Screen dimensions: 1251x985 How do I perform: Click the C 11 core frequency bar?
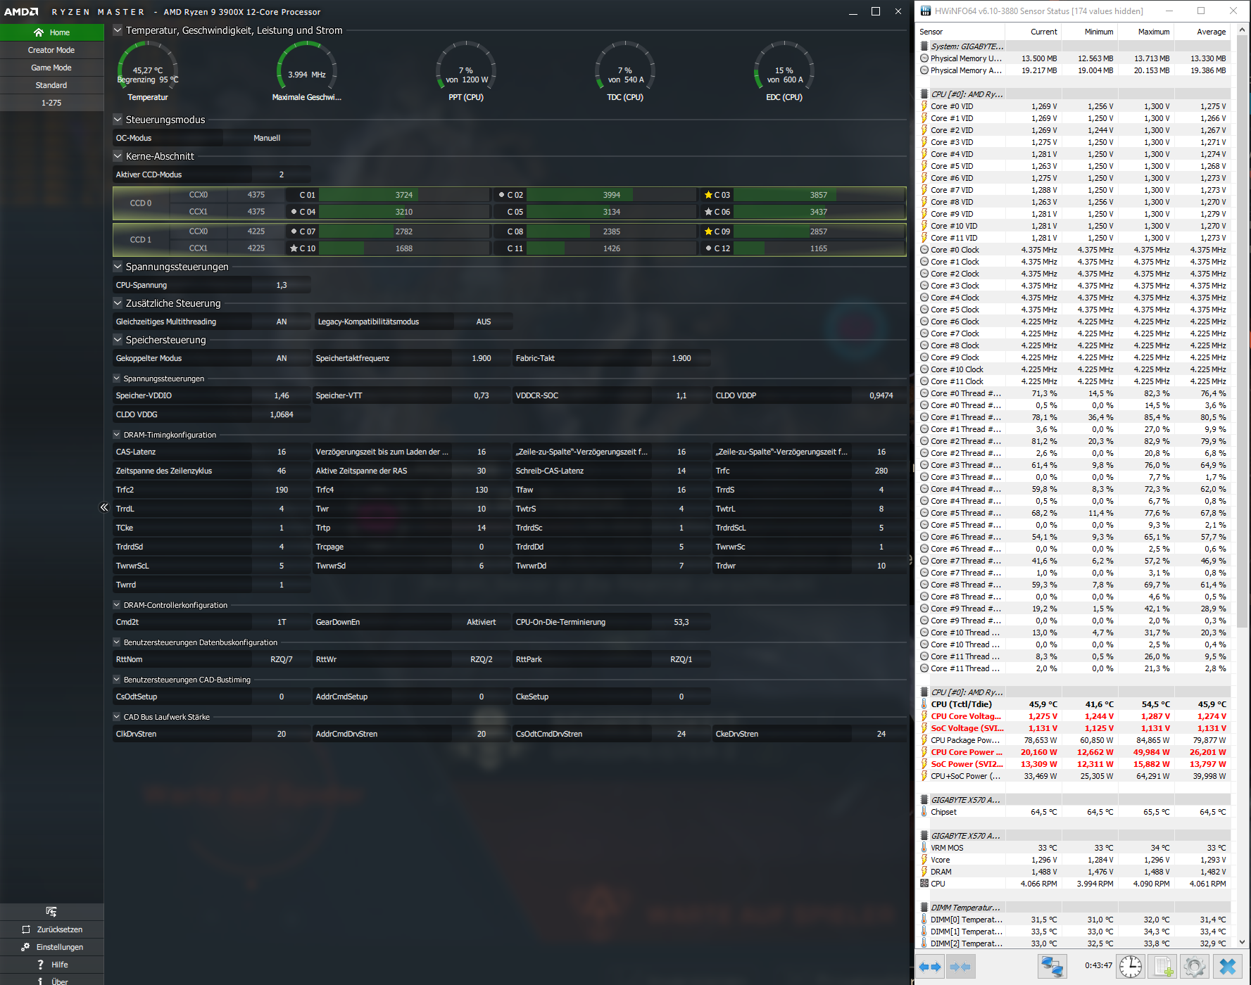coord(612,248)
